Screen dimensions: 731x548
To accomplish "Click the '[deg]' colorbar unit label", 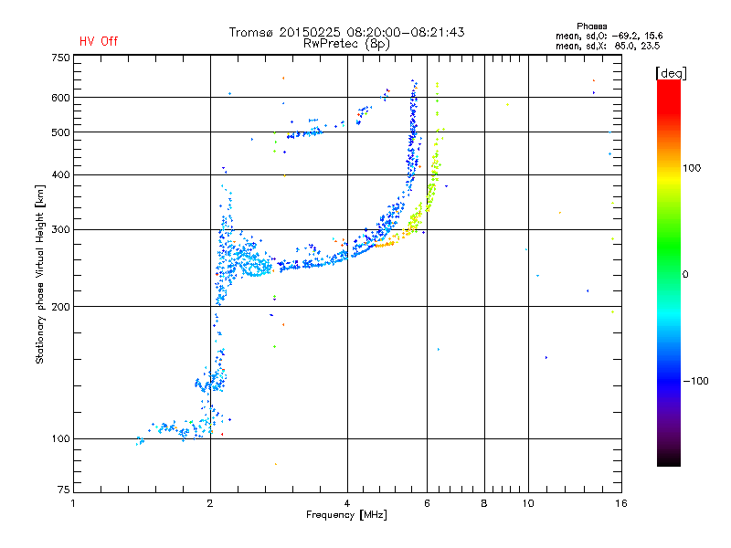I will pos(671,73).
